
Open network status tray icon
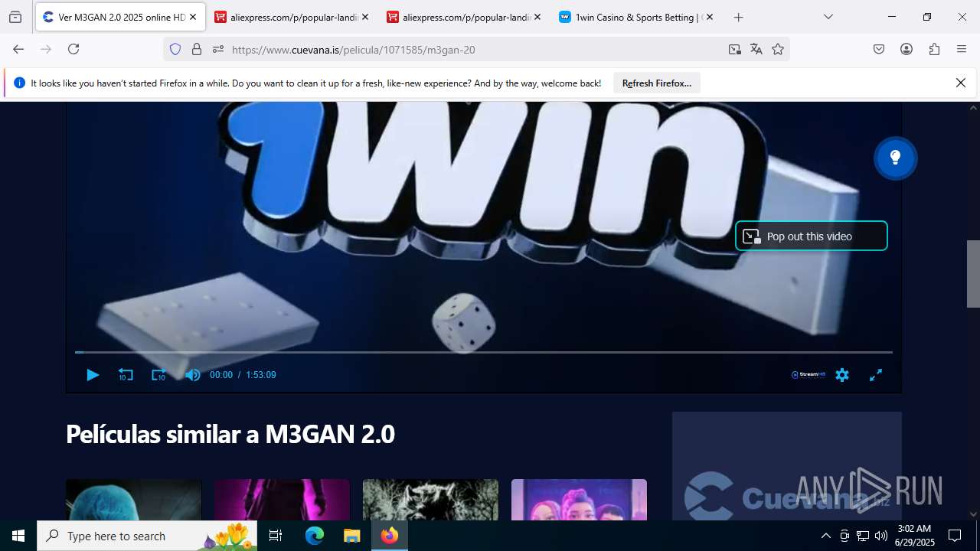[x=863, y=536]
